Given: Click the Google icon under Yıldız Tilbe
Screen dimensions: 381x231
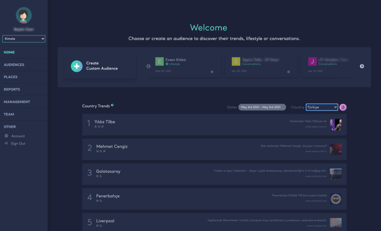Looking at the screenshot, I should pyautogui.click(x=99, y=127).
